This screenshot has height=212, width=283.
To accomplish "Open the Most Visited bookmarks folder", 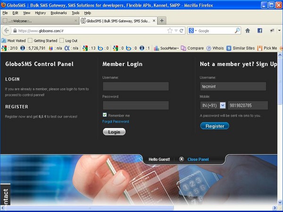I will click(14, 41).
